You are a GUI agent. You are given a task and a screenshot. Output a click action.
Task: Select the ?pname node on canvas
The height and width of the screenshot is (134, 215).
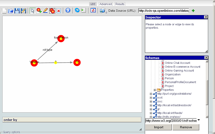pos(34,63)
